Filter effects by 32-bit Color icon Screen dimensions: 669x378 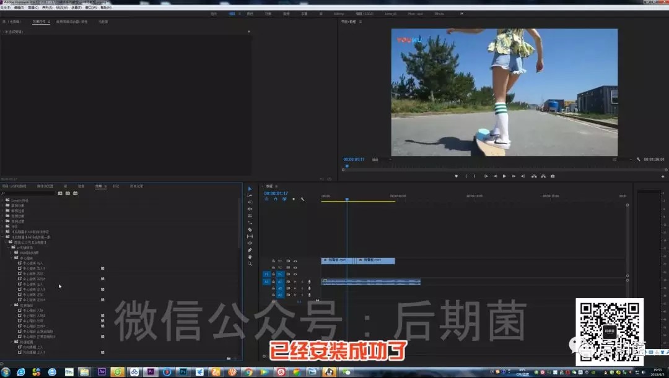pos(68,194)
